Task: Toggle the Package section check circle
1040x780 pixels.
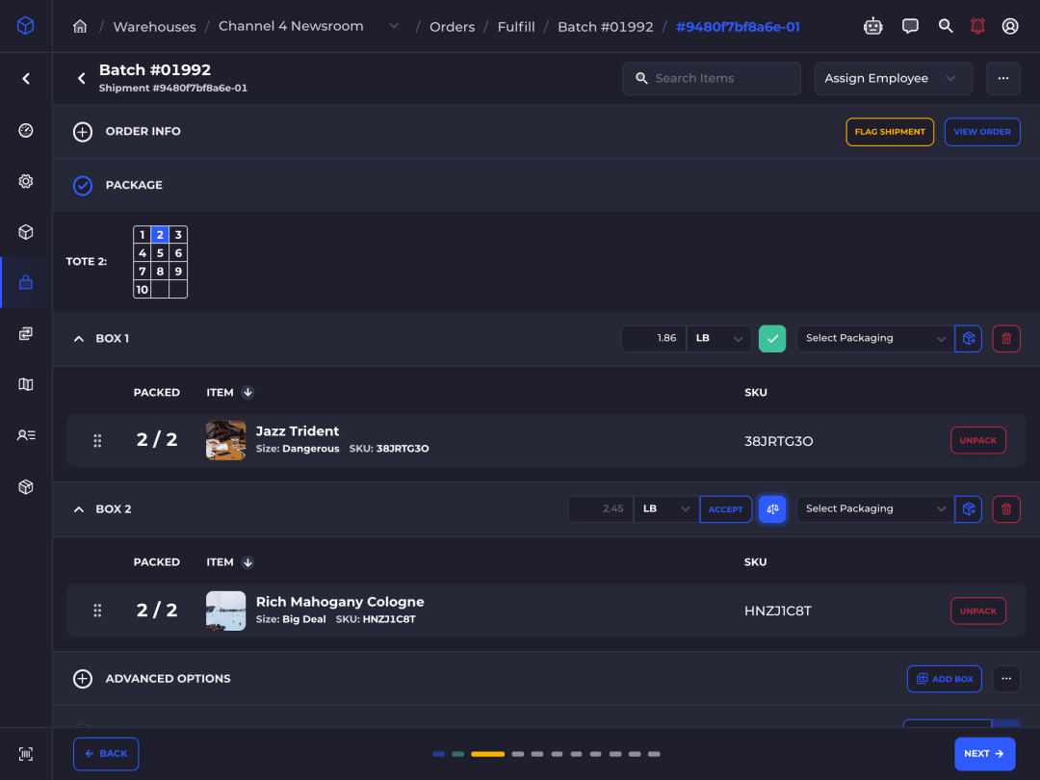Action: pyautogui.click(x=83, y=186)
